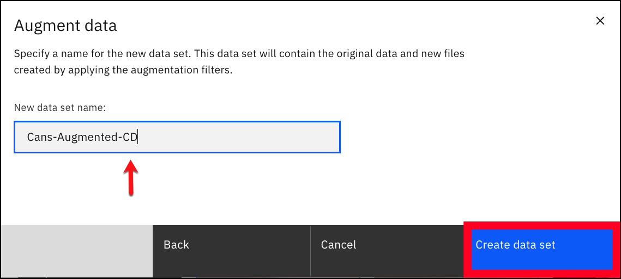Click the empty right portion of name input
Screen dimensions: 621x279
pos(238,137)
